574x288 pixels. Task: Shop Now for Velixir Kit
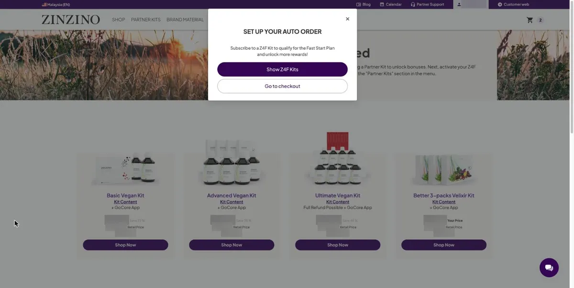(x=444, y=245)
